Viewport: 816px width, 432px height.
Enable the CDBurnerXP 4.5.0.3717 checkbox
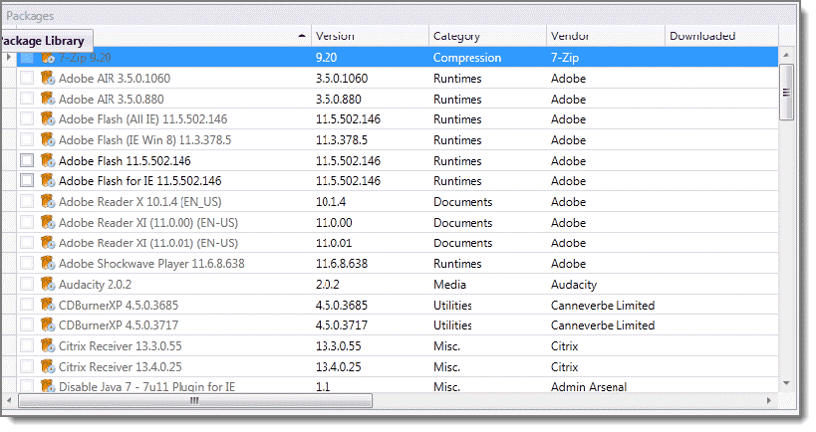coord(27,324)
